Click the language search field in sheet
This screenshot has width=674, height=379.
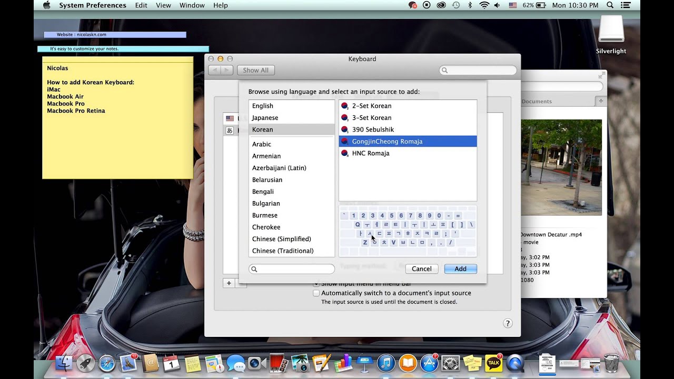click(x=292, y=269)
